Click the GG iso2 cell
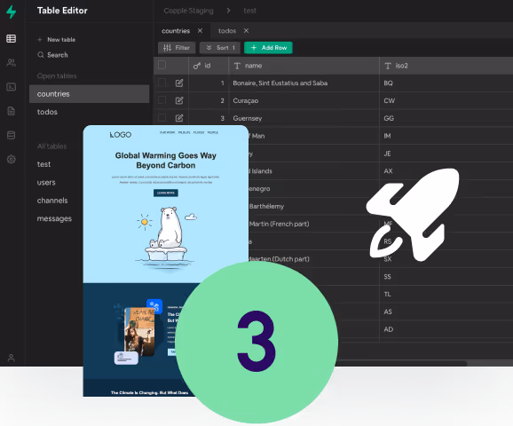The image size is (513, 426). (446, 118)
